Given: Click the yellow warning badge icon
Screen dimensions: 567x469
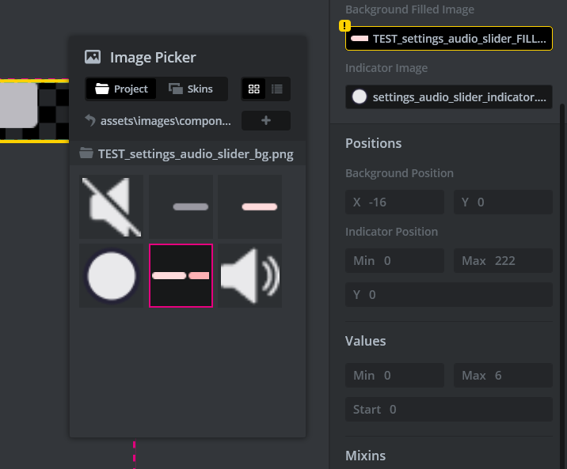Looking at the screenshot, I should 344,26.
